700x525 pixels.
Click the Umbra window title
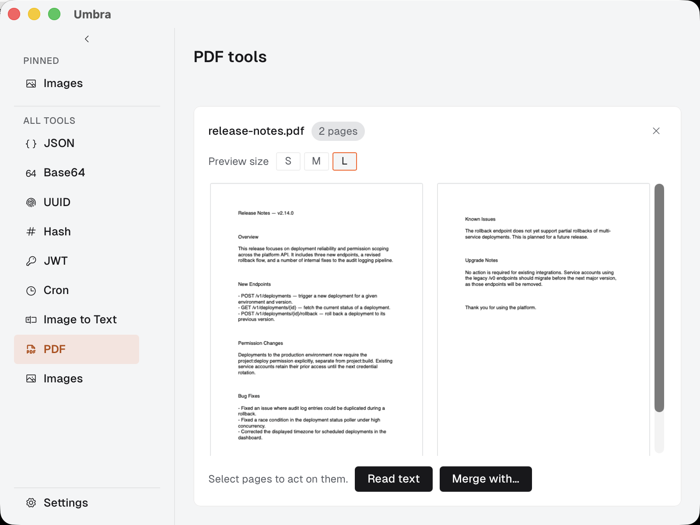pyautogui.click(x=92, y=14)
